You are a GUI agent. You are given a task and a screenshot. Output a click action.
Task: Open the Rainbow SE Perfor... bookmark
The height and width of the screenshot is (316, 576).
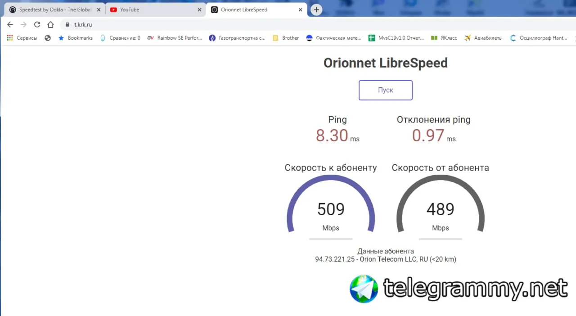tap(175, 38)
